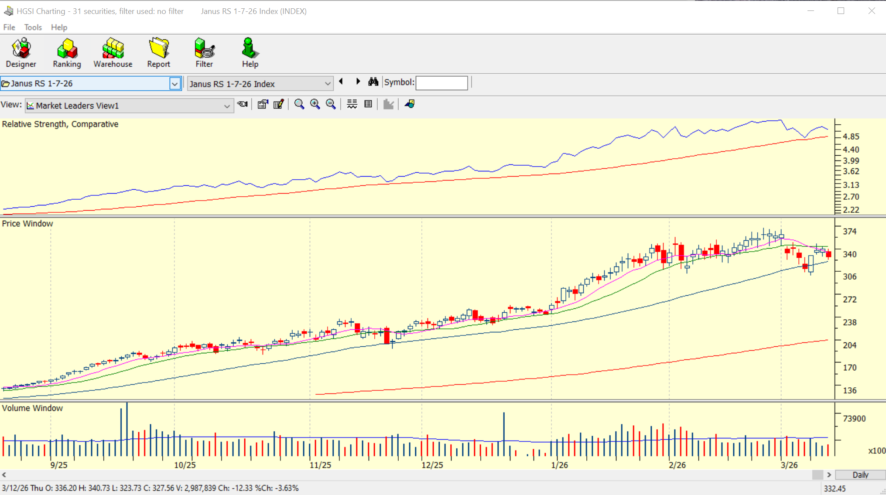Open the Market Leaders View1 dropdown
This screenshot has height=495, width=886.
coord(226,106)
